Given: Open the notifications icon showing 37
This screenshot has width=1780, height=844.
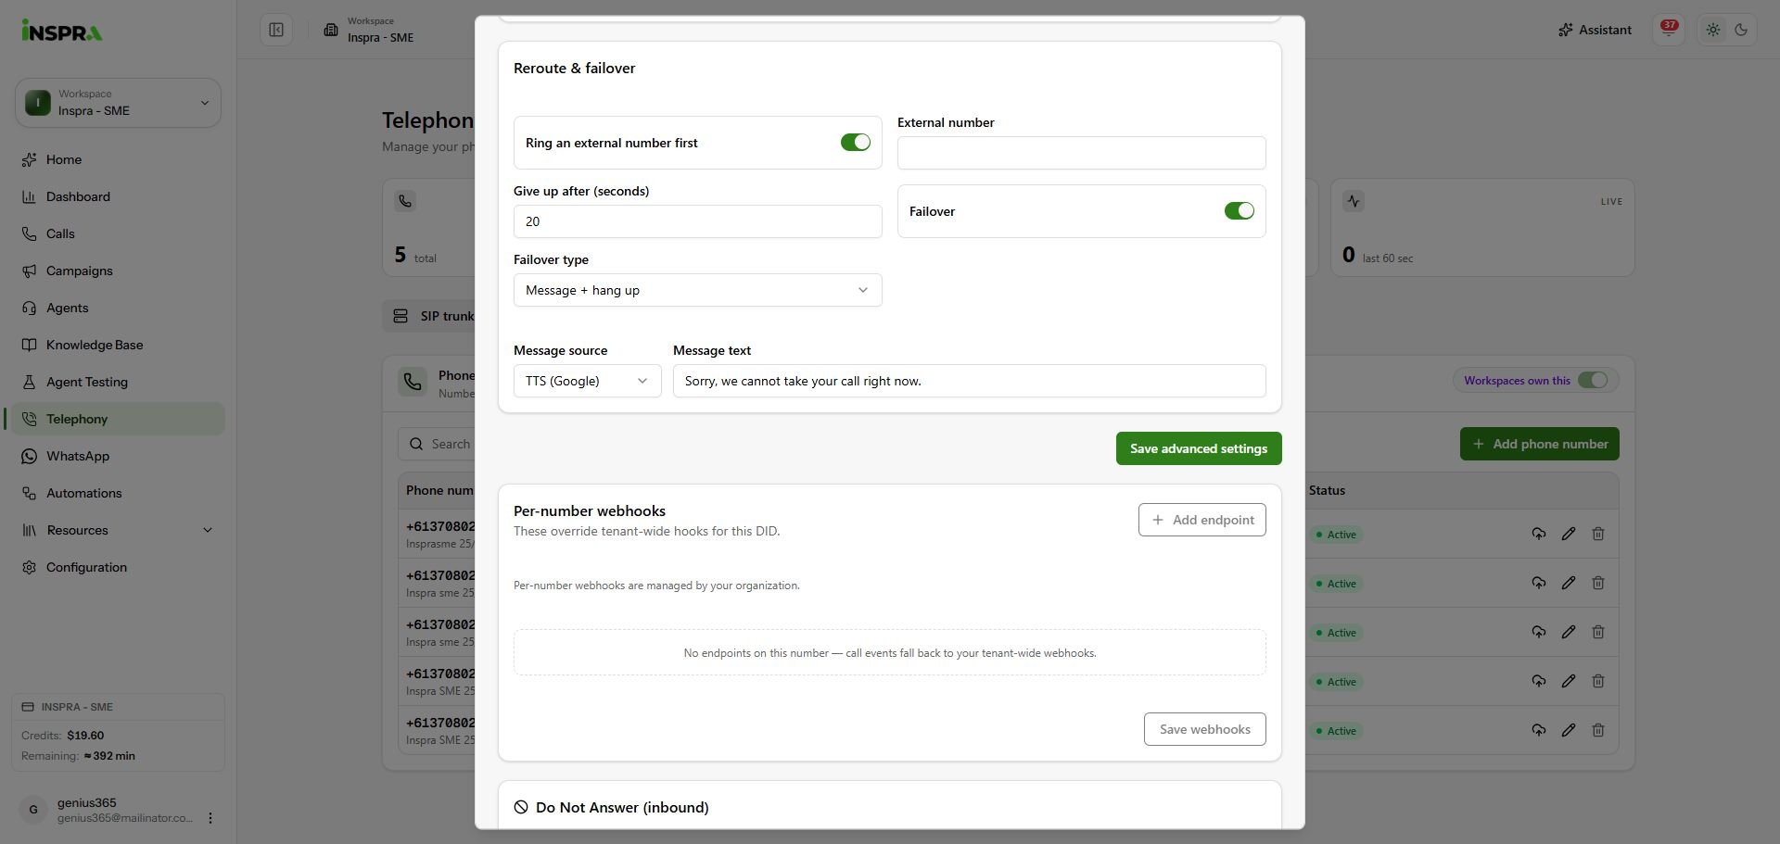Looking at the screenshot, I should [x=1669, y=30].
